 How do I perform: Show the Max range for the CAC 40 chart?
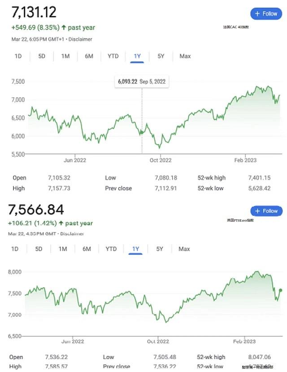185,56
